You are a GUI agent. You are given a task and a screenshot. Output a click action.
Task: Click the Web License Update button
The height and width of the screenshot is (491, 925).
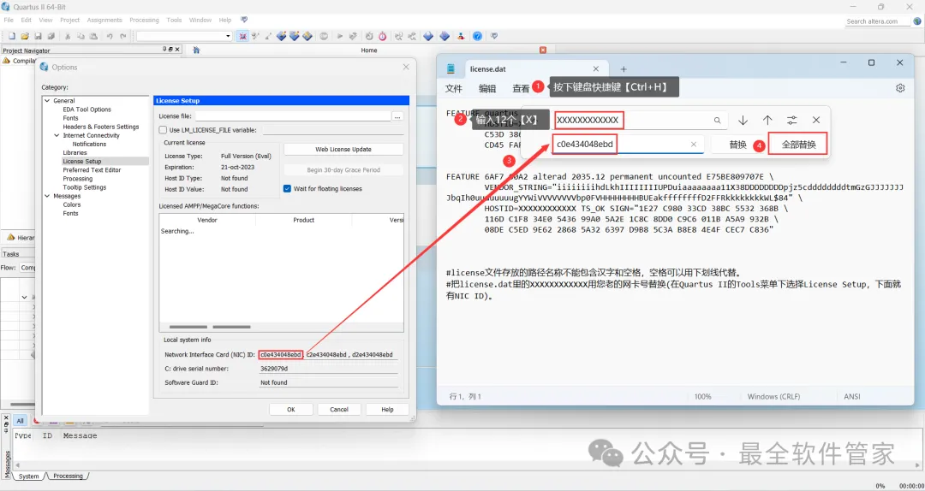[x=343, y=149]
